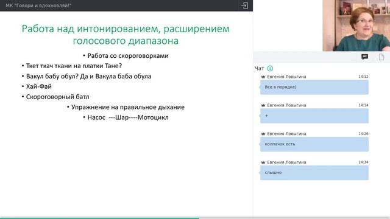Click bullet 'Хай-Фай'

pos(37,86)
